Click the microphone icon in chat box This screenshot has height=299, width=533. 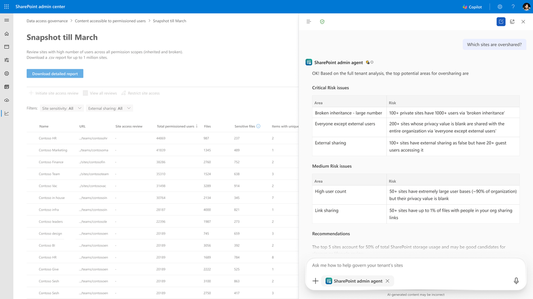[x=516, y=281]
